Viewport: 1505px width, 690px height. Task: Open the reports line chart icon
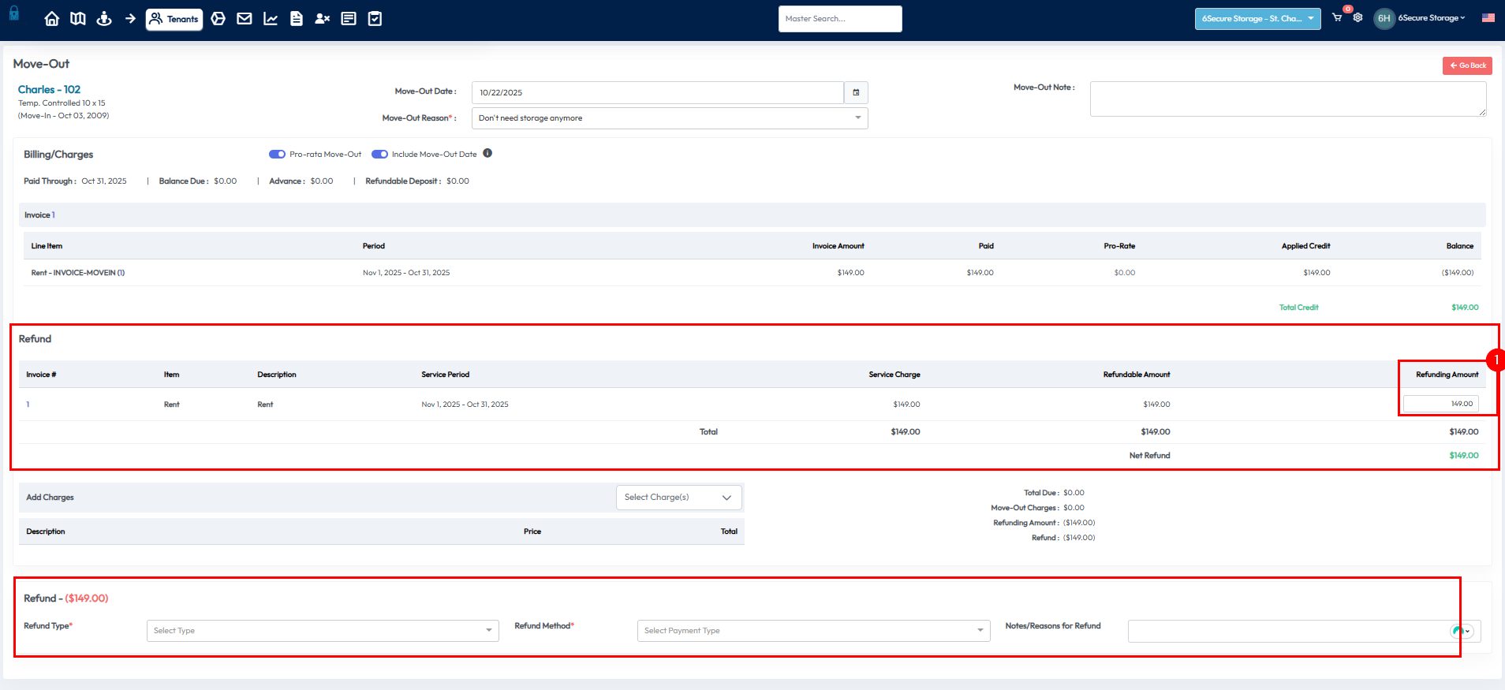click(271, 19)
